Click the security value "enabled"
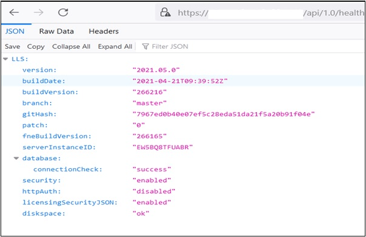 click(x=152, y=180)
